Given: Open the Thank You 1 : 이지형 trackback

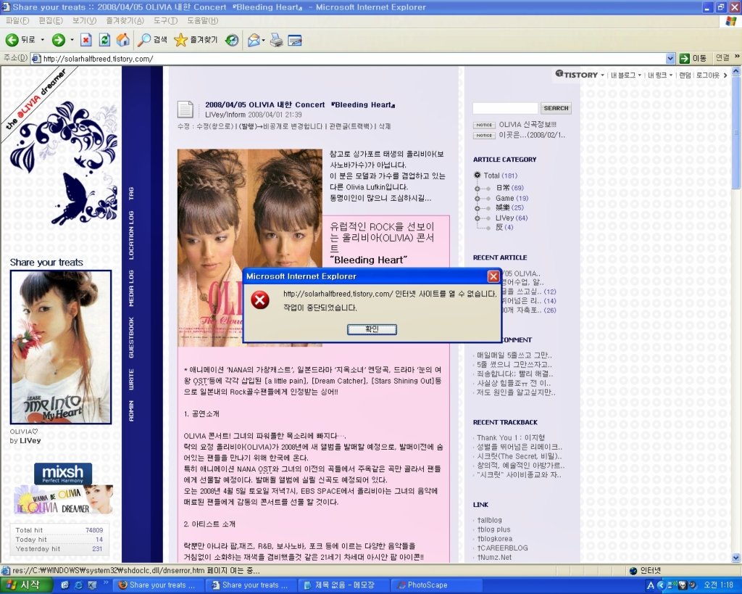Looking at the screenshot, I should [x=511, y=437].
